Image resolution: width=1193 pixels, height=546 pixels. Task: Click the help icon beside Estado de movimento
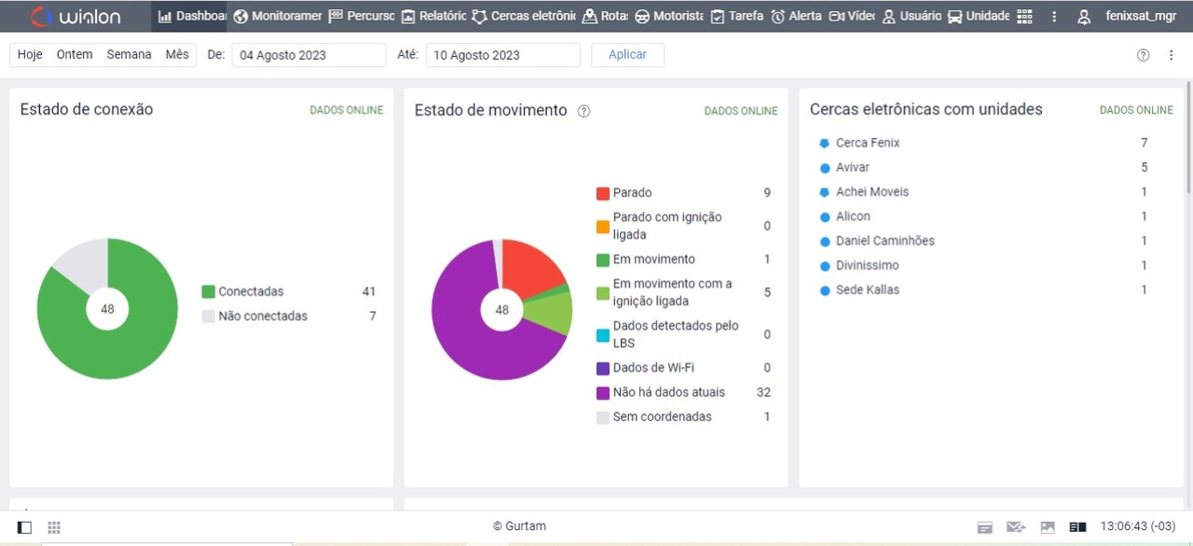pos(583,111)
